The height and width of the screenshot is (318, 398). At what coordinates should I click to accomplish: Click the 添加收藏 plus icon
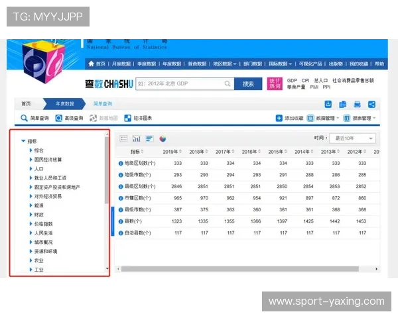tap(279, 118)
